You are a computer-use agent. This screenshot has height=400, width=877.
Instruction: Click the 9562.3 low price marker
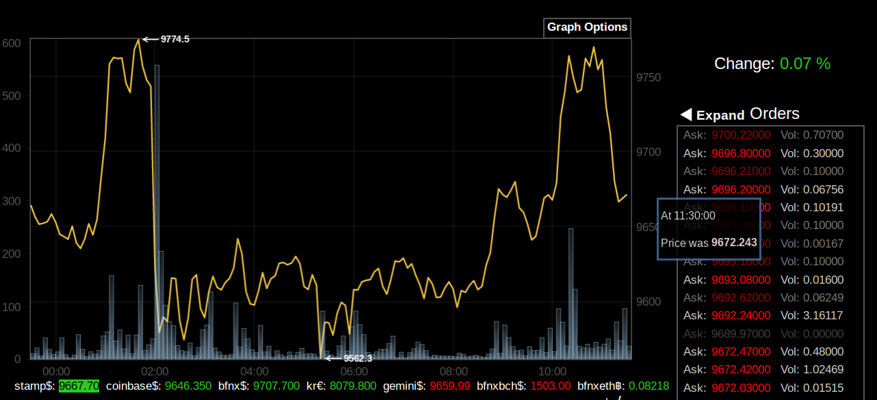pos(357,358)
